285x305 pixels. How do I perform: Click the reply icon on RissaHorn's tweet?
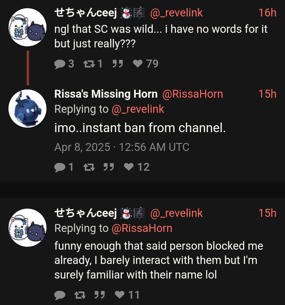tap(60, 167)
